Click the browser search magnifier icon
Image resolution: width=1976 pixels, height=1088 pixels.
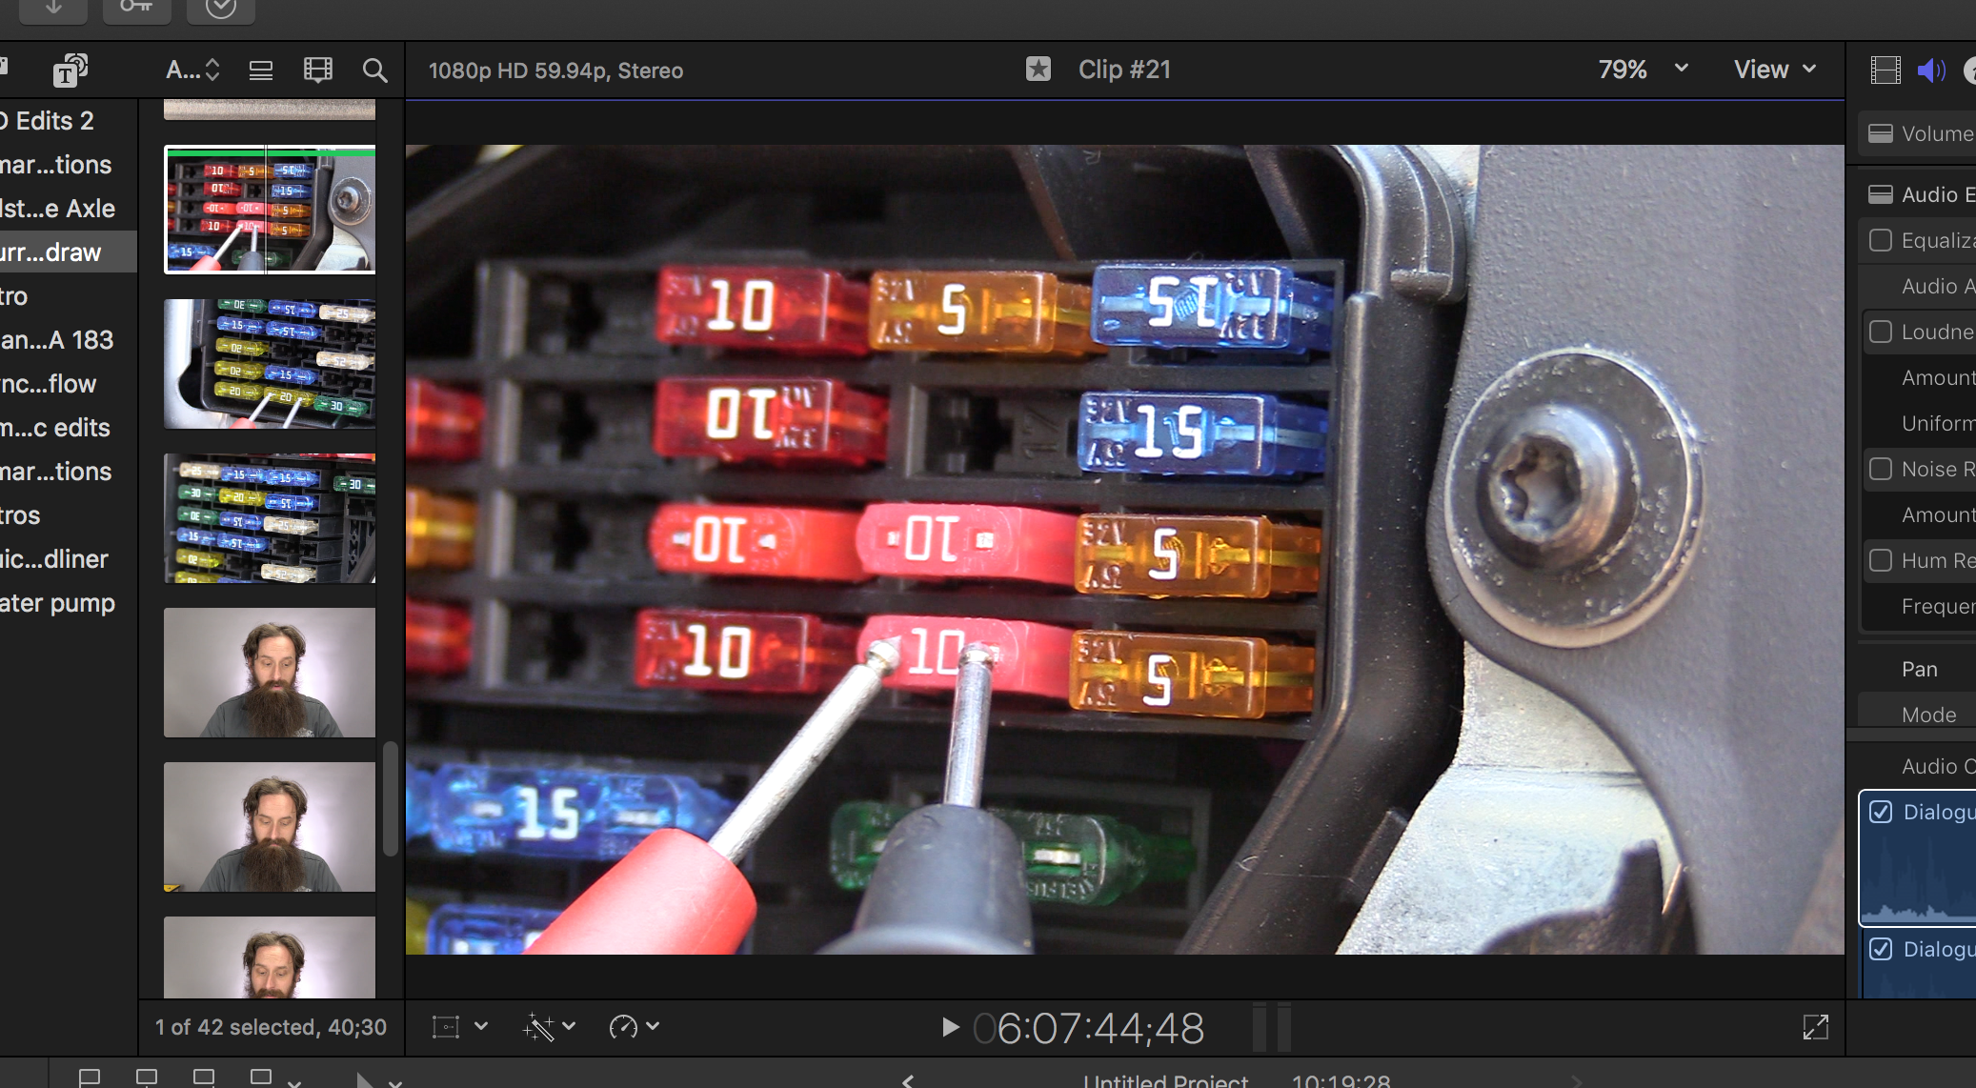(374, 71)
